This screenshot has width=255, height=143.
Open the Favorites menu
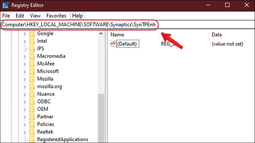pyautogui.click(x=56, y=16)
